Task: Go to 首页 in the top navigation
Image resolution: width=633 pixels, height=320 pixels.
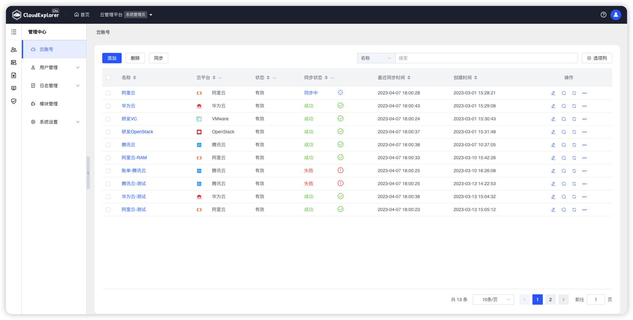Action: (x=81, y=14)
